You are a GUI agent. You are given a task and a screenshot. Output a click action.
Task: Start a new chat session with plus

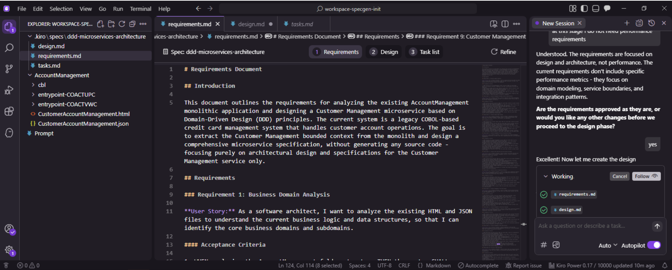pyautogui.click(x=627, y=23)
